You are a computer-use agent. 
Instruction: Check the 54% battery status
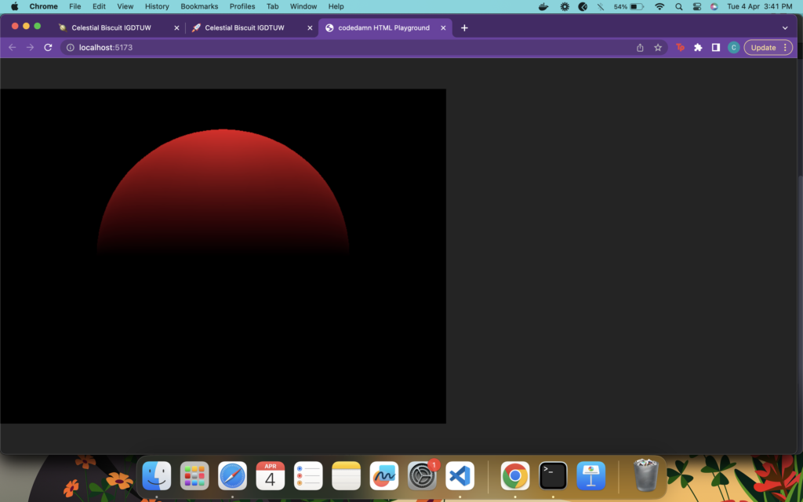coord(628,6)
